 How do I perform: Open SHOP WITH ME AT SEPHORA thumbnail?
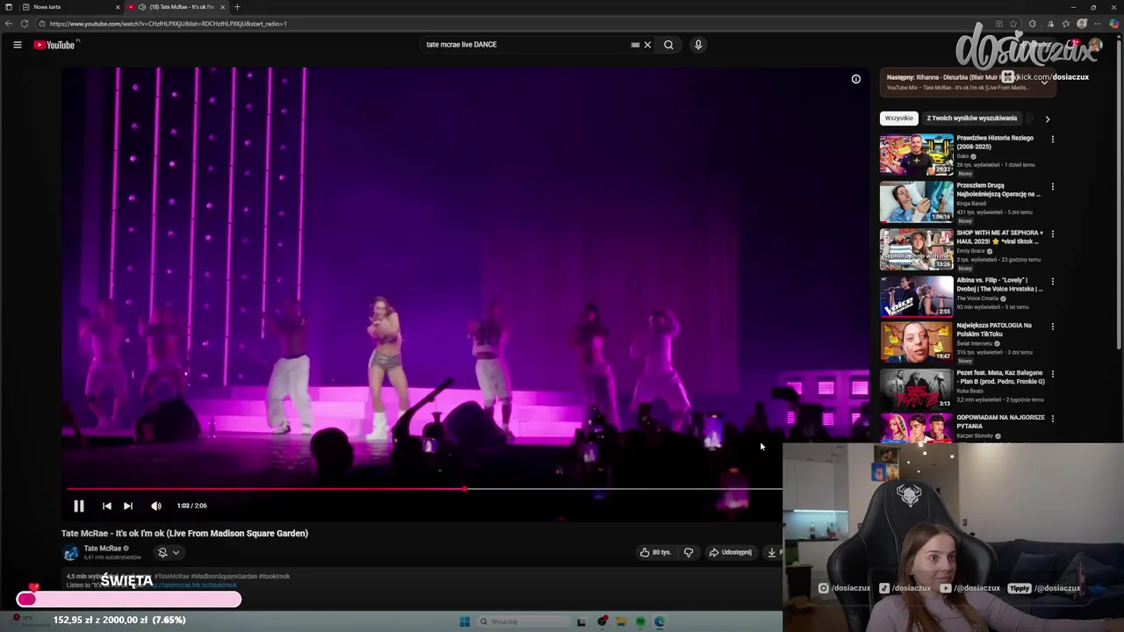[916, 250]
